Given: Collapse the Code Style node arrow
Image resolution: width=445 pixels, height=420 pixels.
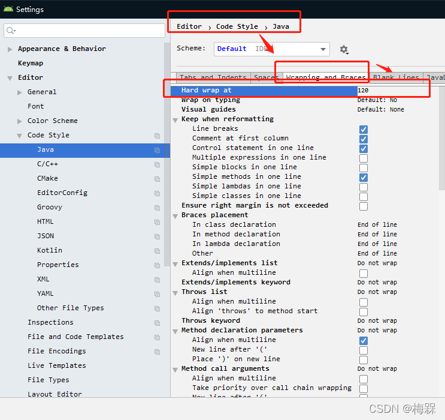Looking at the screenshot, I should tap(19, 136).
